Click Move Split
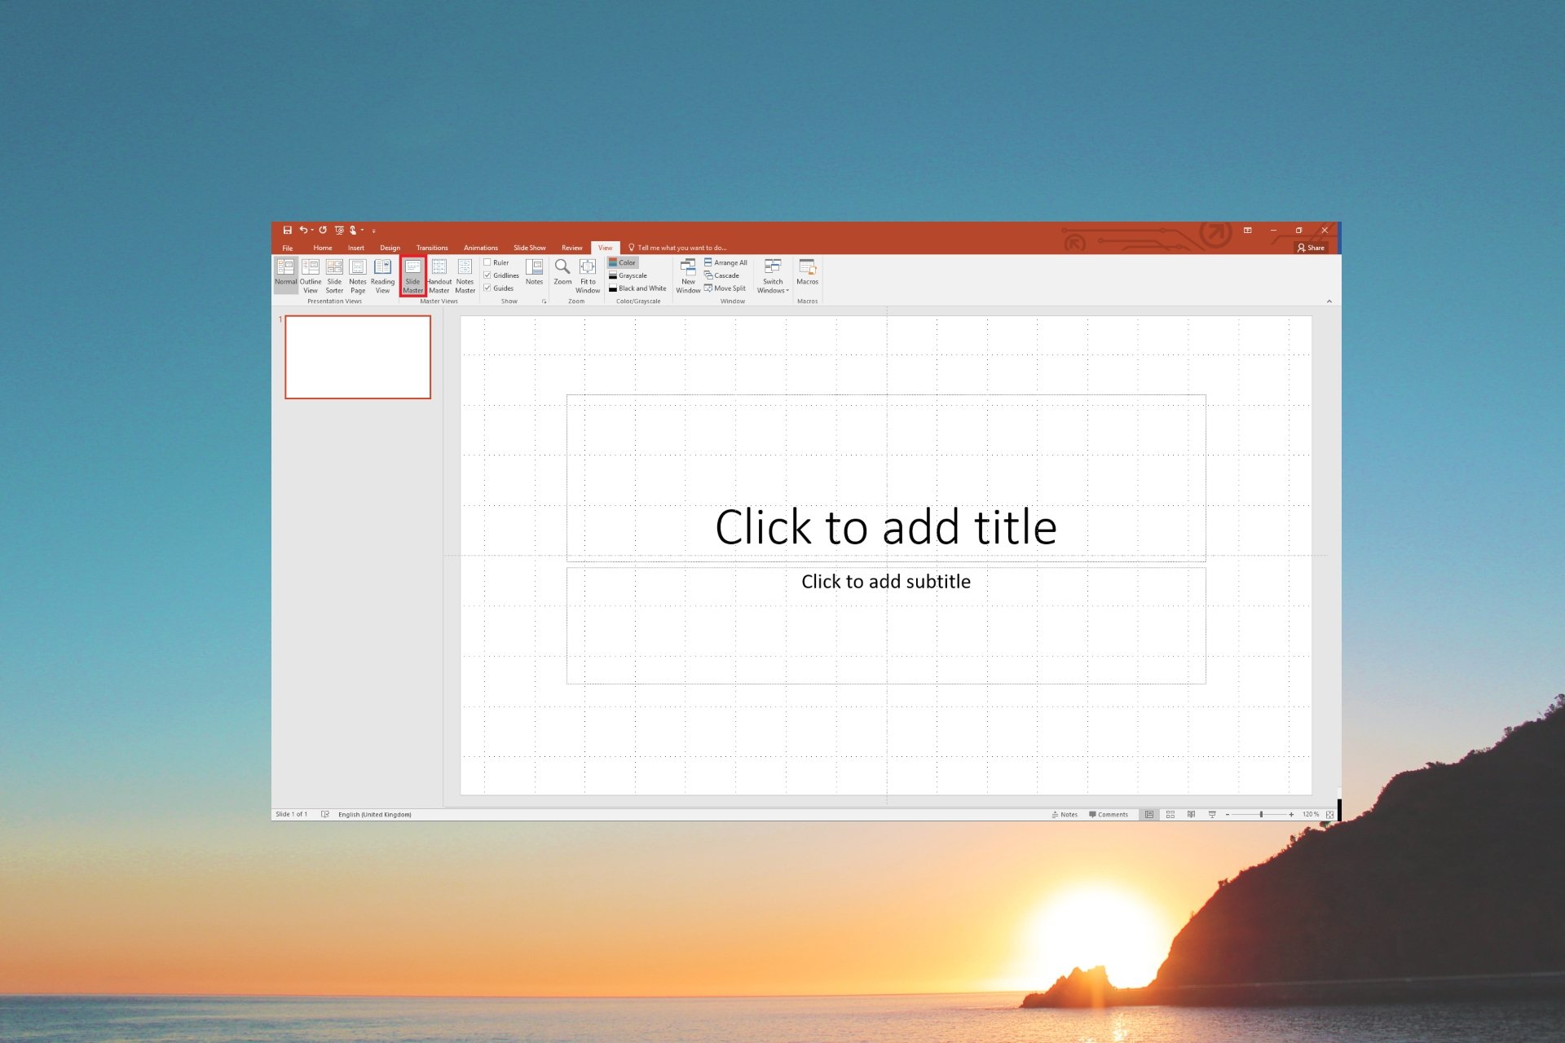 tap(725, 288)
